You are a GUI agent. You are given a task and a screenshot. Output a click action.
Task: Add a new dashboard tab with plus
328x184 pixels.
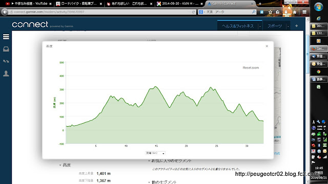pos(296,26)
